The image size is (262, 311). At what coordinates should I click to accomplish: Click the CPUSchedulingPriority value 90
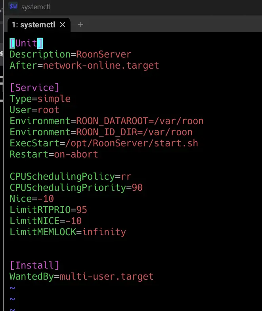pos(137,188)
